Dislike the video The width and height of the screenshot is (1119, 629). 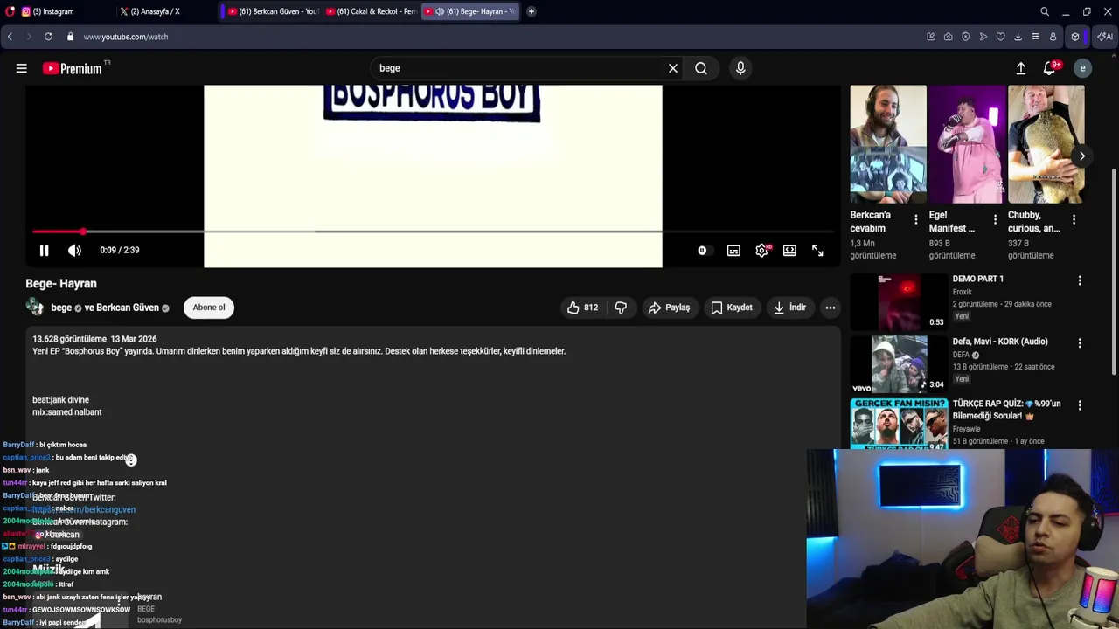click(621, 308)
